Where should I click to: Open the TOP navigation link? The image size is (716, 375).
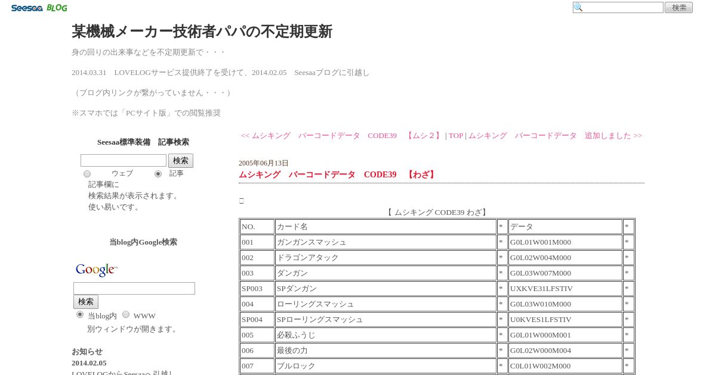tap(456, 136)
